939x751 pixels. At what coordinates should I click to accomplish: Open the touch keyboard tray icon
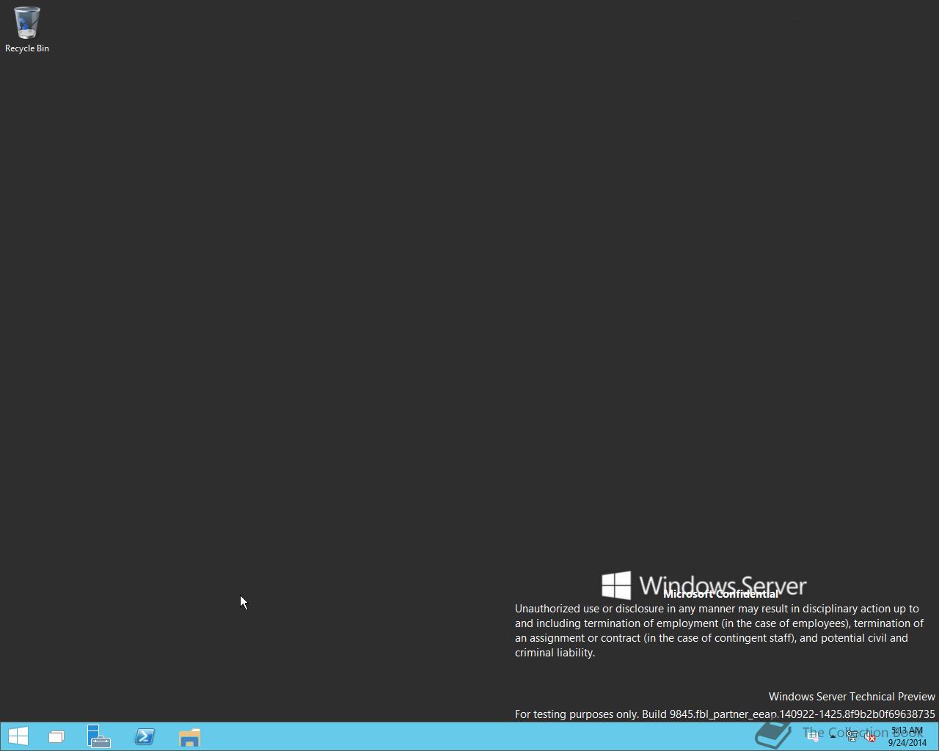click(813, 736)
